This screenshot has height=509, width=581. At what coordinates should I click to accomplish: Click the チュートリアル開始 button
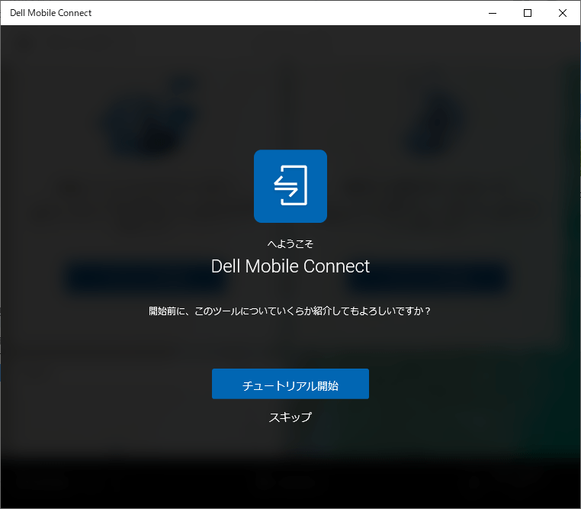pos(290,384)
